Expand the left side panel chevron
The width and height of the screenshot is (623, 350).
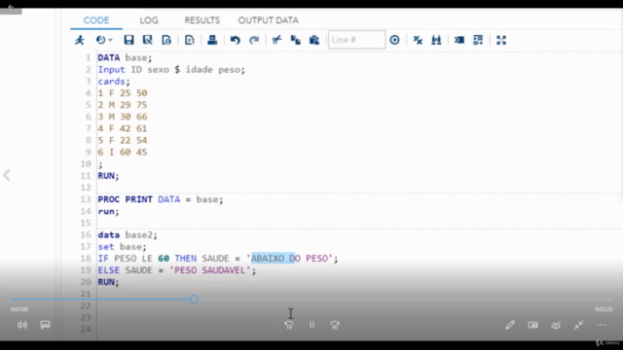point(7,175)
